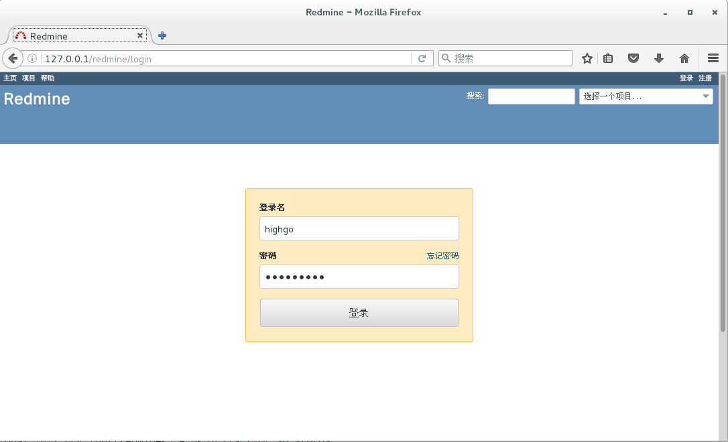Click the page info icon in address bar
This screenshot has height=442, width=728.
pyautogui.click(x=32, y=58)
